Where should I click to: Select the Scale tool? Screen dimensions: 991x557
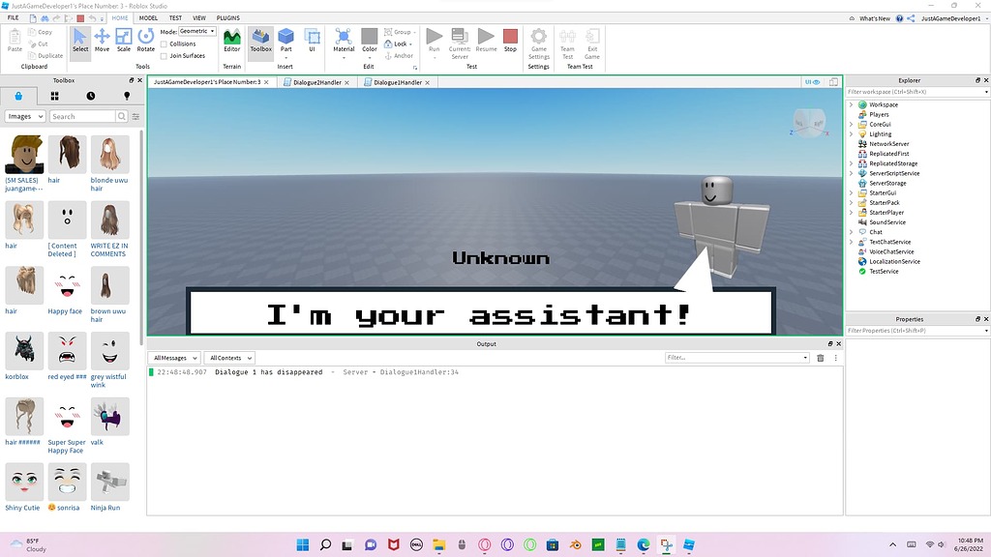tap(124, 41)
